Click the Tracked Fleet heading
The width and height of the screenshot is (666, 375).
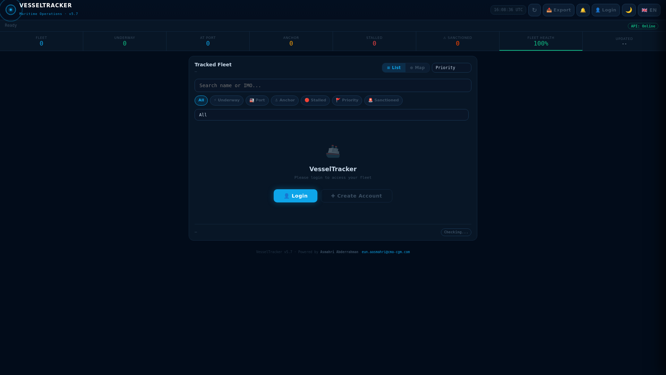[213, 65]
